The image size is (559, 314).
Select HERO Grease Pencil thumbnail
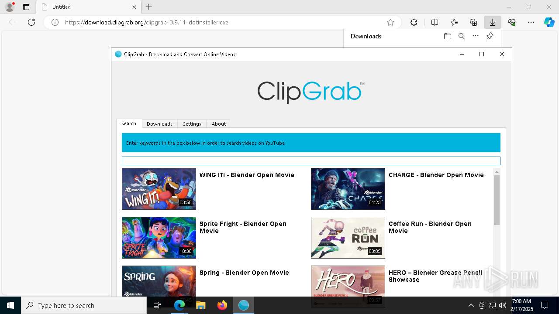click(348, 281)
